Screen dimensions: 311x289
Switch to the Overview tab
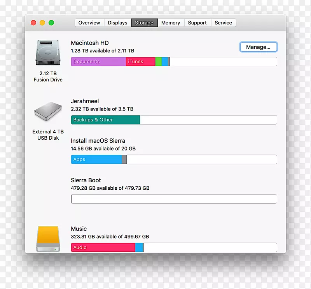[89, 23]
